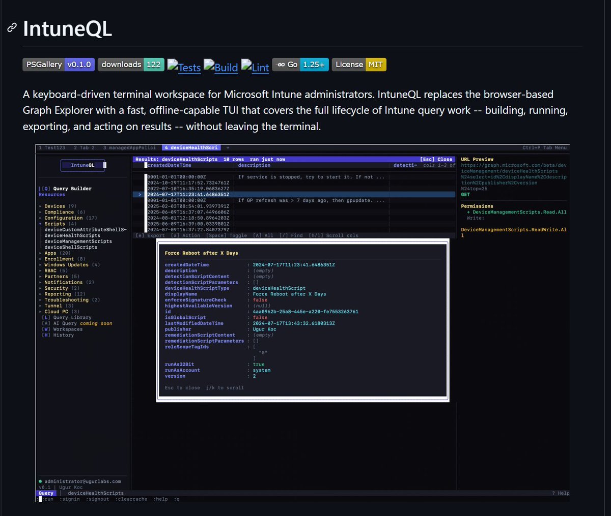611x516 pixels.
Task: Click 'Esc to close' in the detail popup
Action: [182, 388]
